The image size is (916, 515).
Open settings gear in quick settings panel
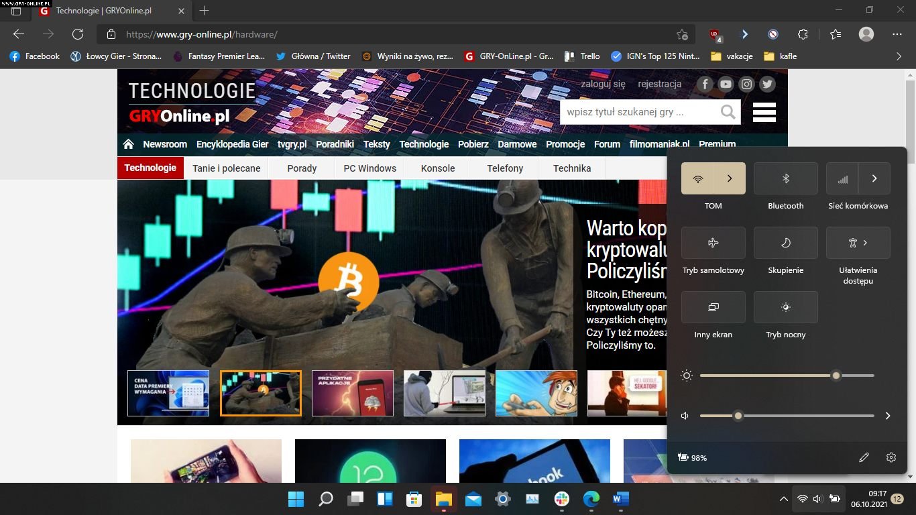click(891, 457)
